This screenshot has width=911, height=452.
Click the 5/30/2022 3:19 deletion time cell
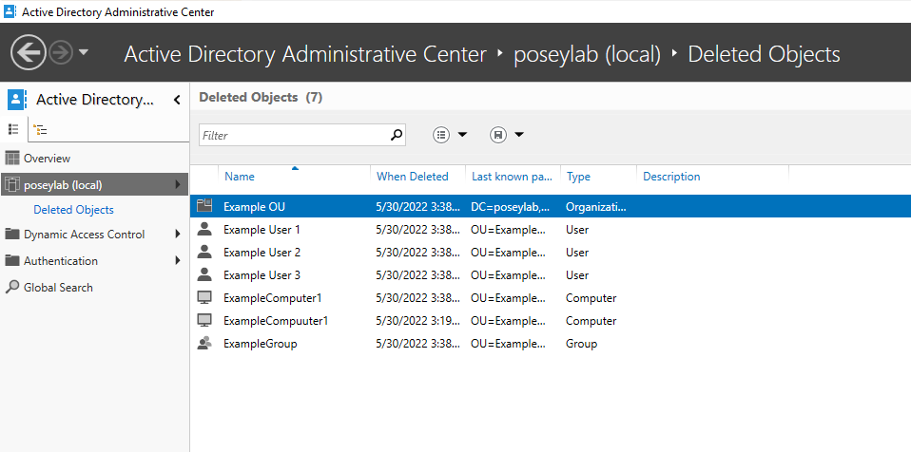coord(418,321)
